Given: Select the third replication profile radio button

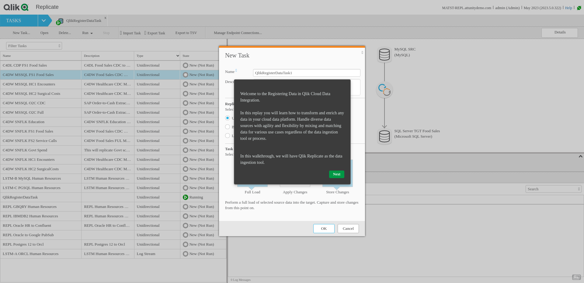Looking at the screenshot, I should [228, 136].
